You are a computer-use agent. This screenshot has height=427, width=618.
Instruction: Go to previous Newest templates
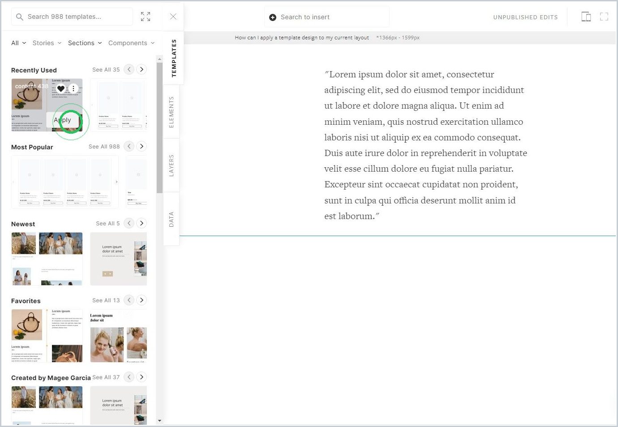pyautogui.click(x=129, y=223)
